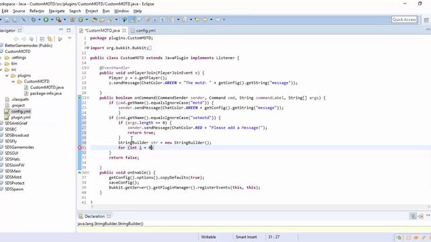Select the .classpath file in Navigator
The image size is (431, 242).
coord(17,99)
